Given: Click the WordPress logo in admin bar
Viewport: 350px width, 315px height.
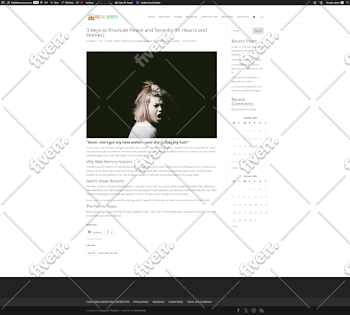Looking at the screenshot, I should tap(3, 3).
